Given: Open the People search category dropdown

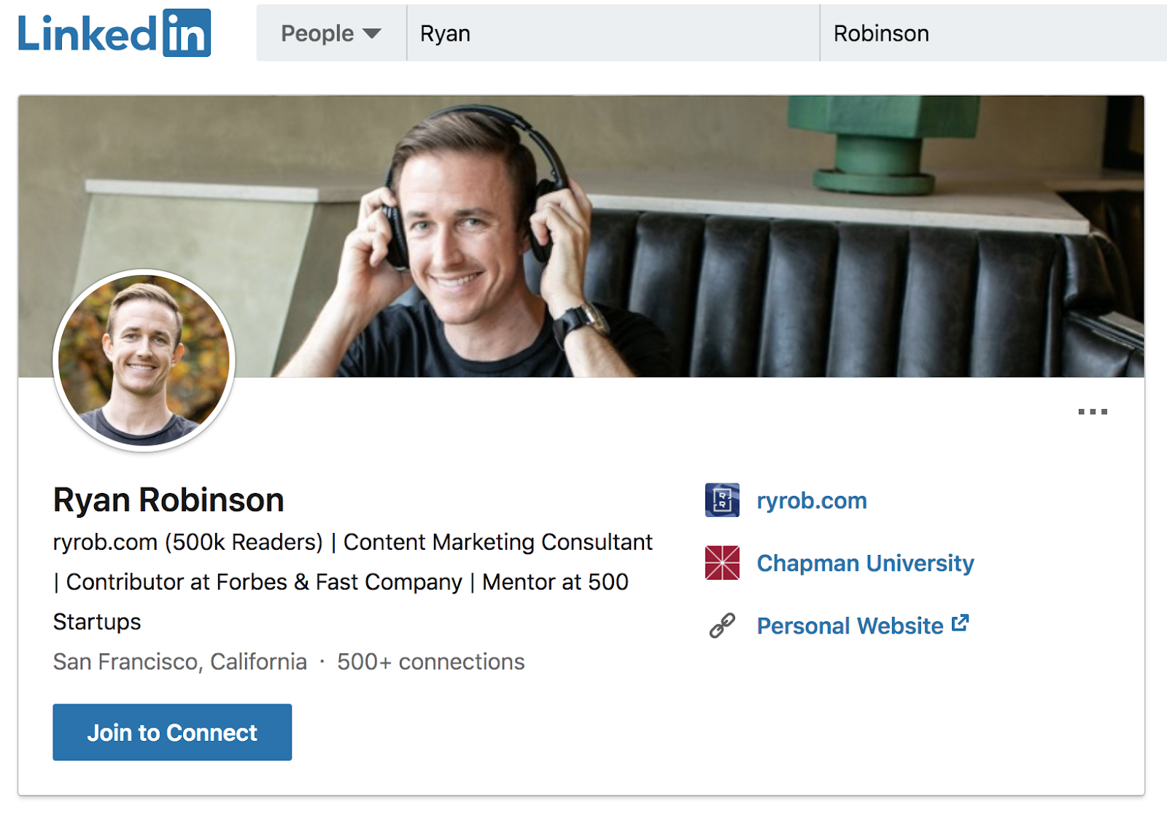Looking at the screenshot, I should tap(329, 33).
